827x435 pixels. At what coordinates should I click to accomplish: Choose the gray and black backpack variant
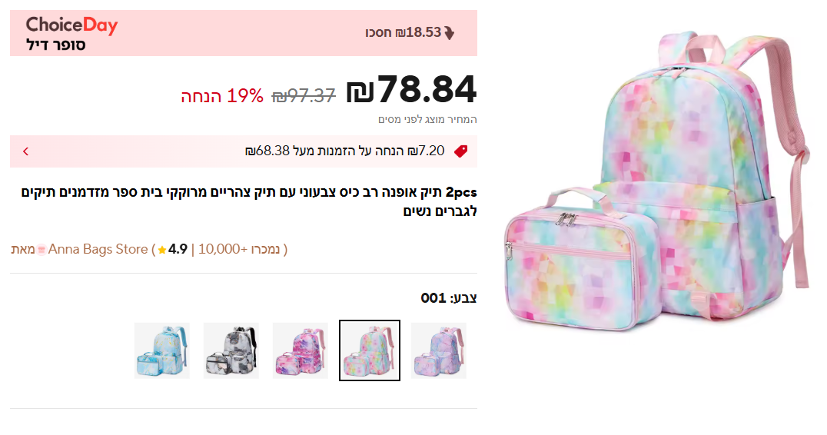pyautogui.click(x=231, y=350)
